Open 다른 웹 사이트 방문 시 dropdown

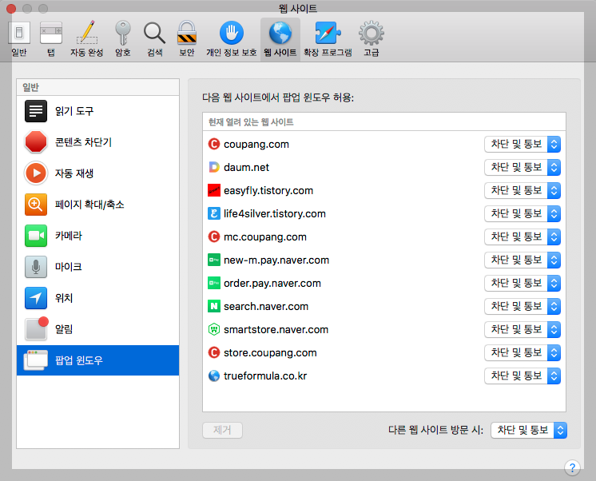pos(529,430)
